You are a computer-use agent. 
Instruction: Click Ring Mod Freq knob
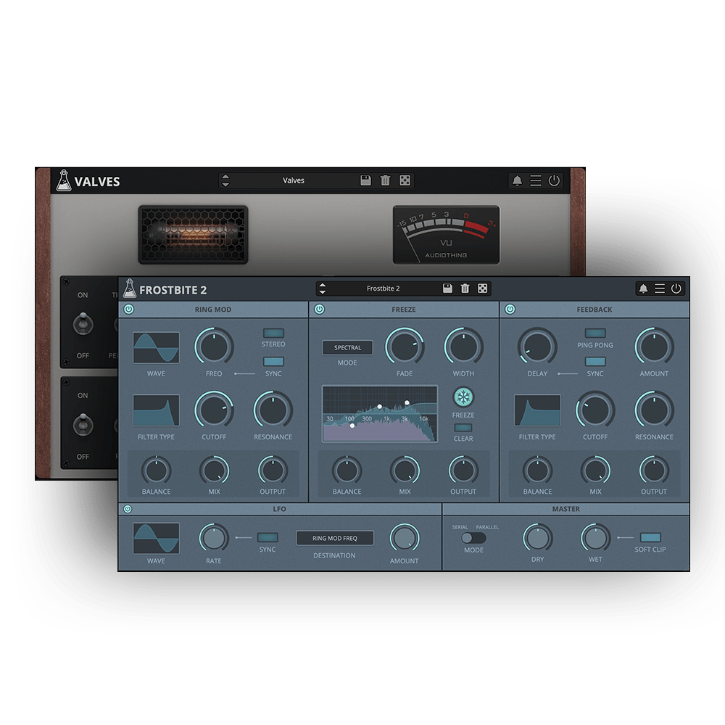point(214,347)
